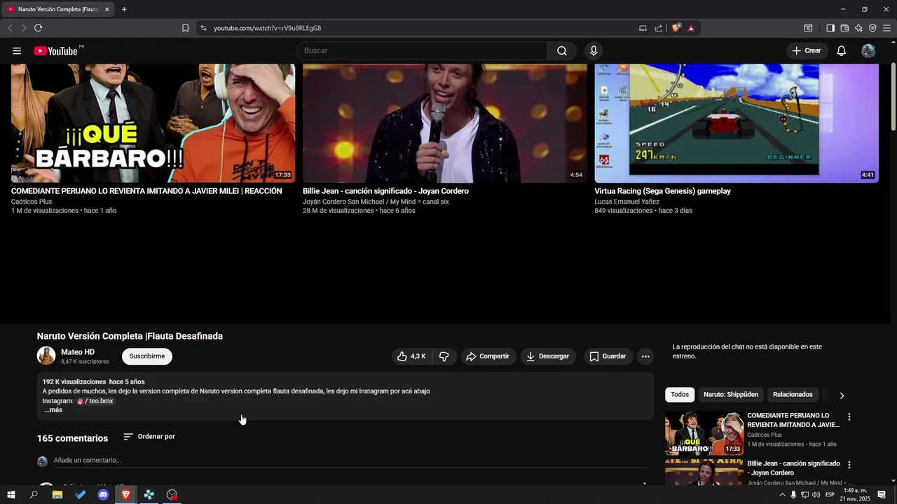Open tab search icon in toolbar
Viewport: 897px width, 504px height.
click(x=808, y=28)
